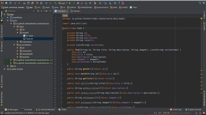Viewport: 206px width, 115px height.
Task: Click the Stop square icon
Action: pos(90,3)
